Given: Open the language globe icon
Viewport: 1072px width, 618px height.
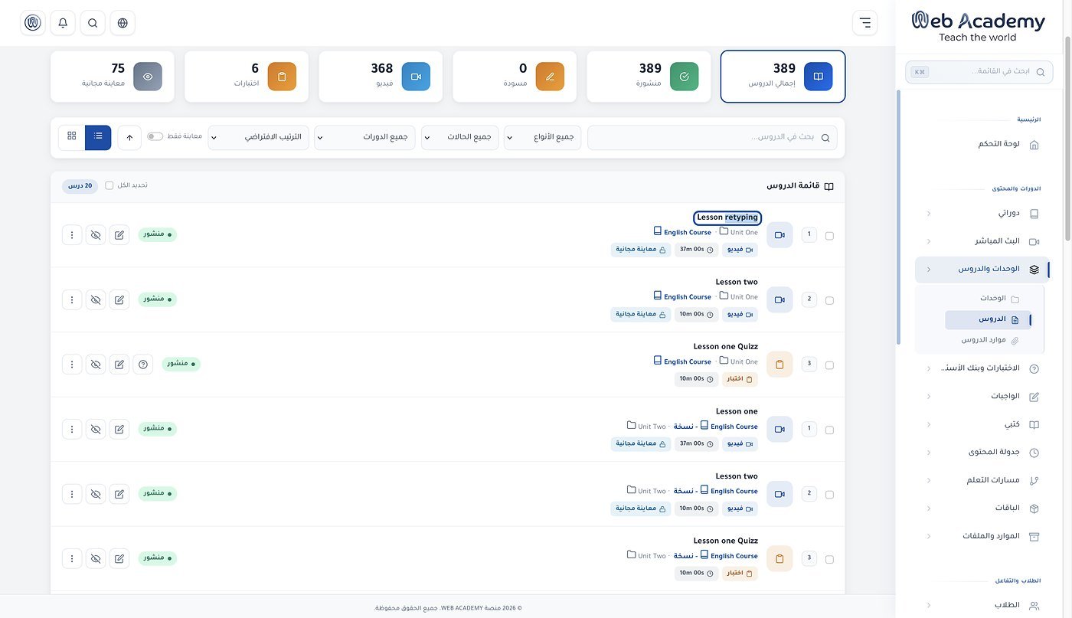Looking at the screenshot, I should (123, 23).
